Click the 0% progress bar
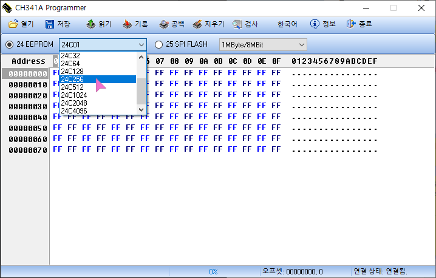Image resolution: width=436 pixels, height=278 pixels. (213, 271)
